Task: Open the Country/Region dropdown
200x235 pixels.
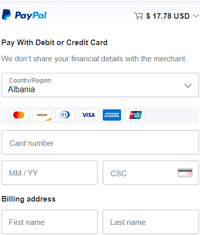Action: click(x=100, y=85)
